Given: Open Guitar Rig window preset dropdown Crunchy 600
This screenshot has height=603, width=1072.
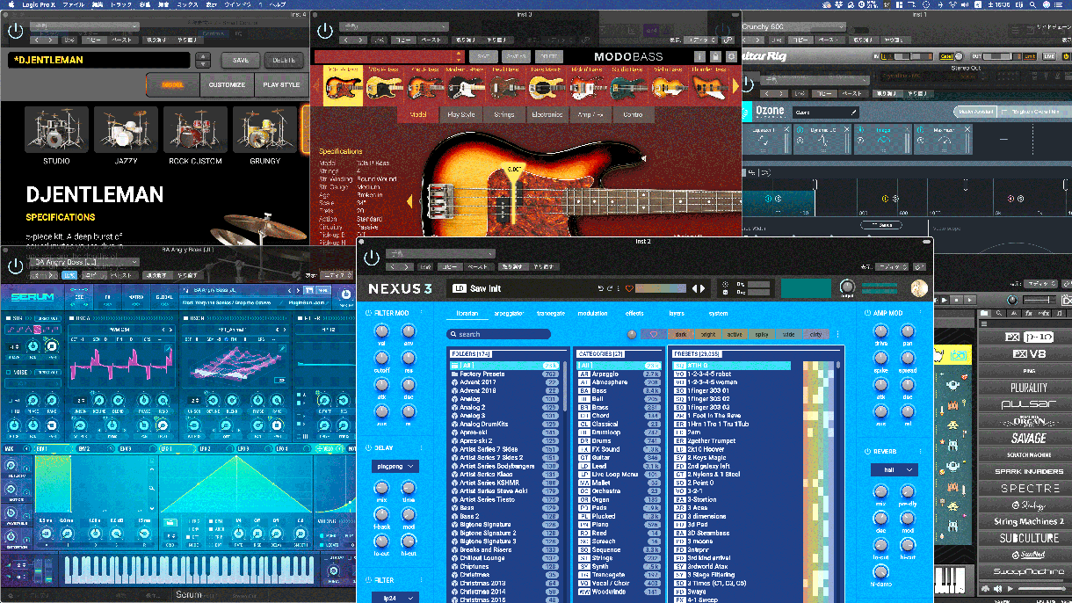Looking at the screenshot, I should click(793, 26).
